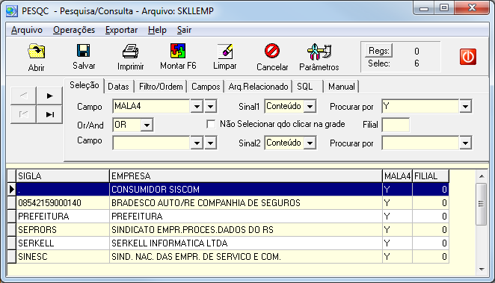Image resolution: width=495 pixels, height=283 pixels.
Task: Click the Cancelar red stop icon
Action: click(x=272, y=51)
